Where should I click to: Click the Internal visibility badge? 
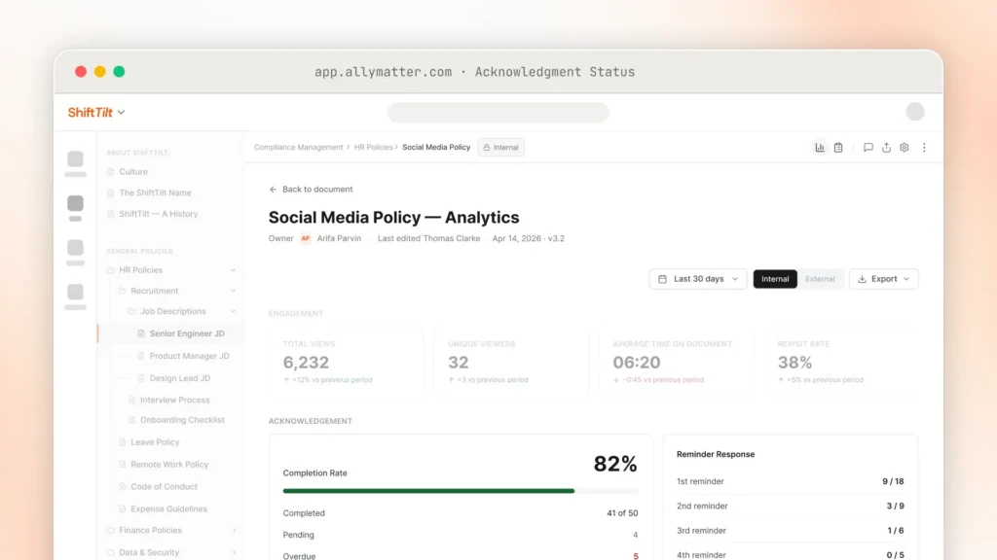coord(501,148)
